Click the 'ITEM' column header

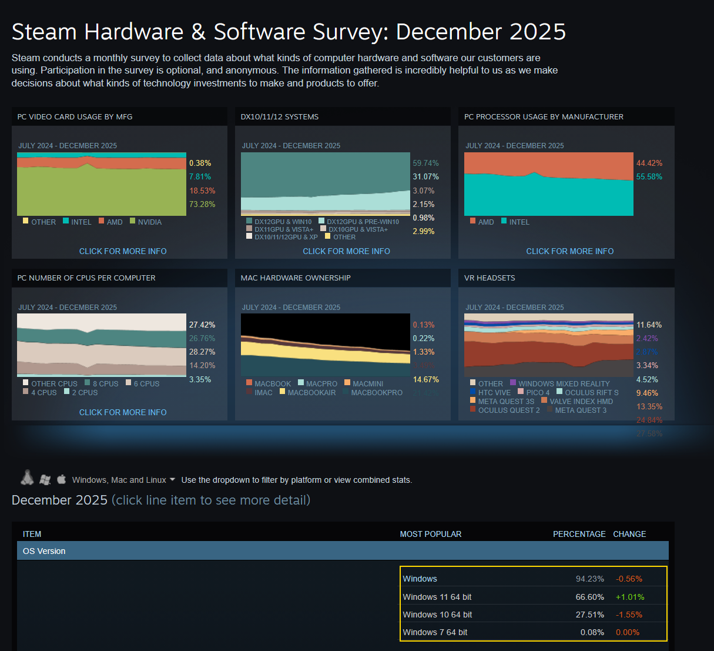pos(32,534)
